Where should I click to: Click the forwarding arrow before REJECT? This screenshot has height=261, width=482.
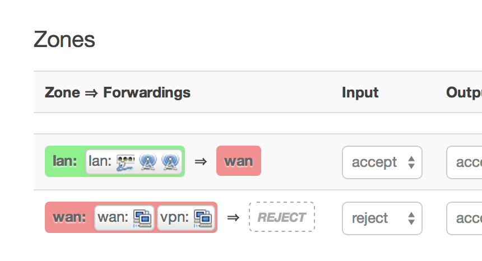point(233,217)
